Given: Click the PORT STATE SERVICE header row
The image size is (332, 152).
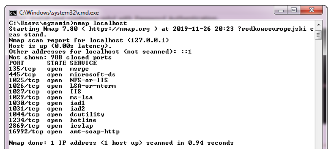Looking at the screenshot, I should [x=53, y=63].
